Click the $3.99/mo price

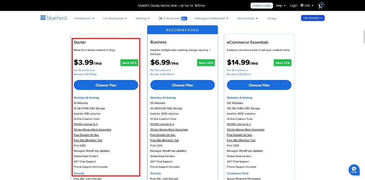tap(88, 62)
